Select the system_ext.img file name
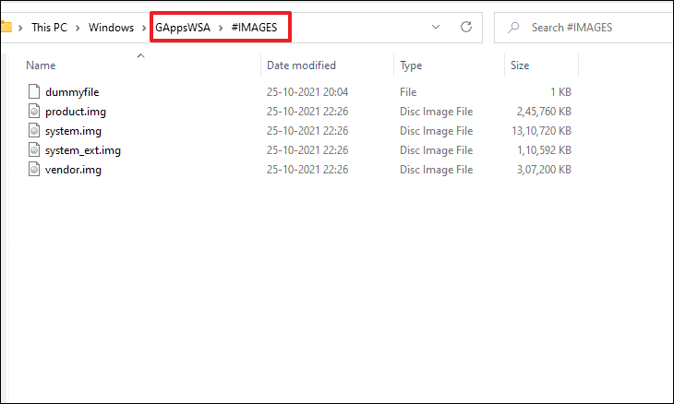 (83, 150)
